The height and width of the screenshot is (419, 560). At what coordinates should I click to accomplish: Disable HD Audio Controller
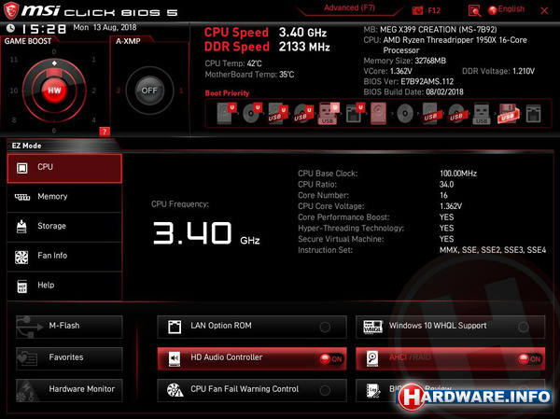pyautogui.click(x=252, y=358)
